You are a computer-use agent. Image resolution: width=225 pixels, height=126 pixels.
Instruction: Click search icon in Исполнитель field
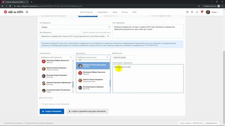click(107, 57)
